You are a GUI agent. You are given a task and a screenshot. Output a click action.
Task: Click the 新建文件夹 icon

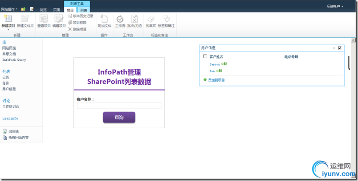tap(25, 19)
